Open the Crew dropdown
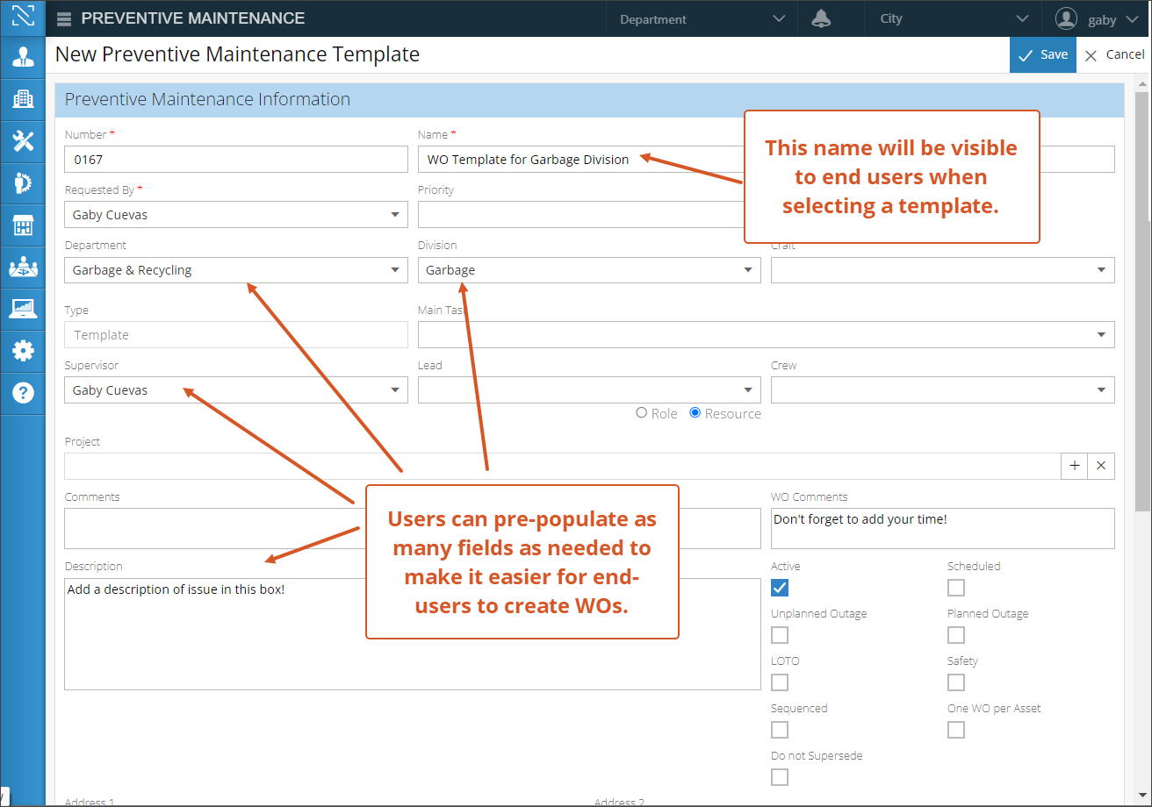 (x=943, y=390)
